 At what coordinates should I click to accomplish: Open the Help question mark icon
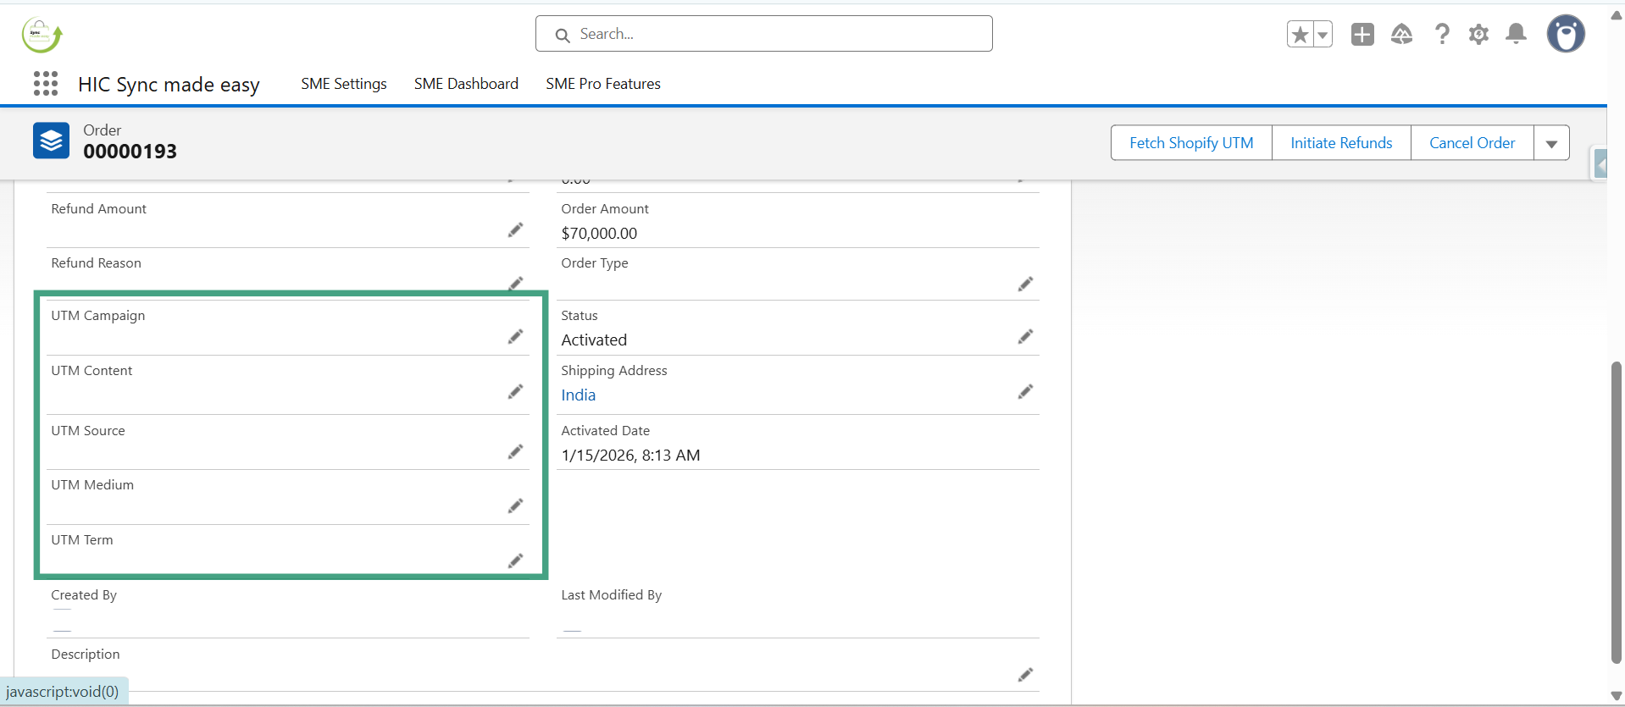[1441, 35]
